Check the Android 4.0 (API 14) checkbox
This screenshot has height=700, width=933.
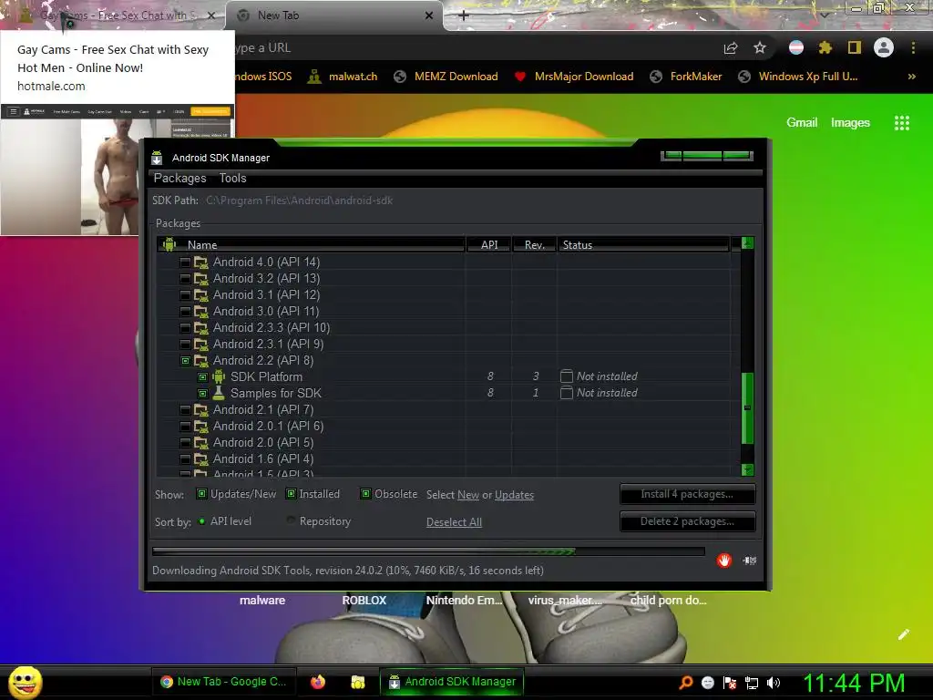pyautogui.click(x=185, y=262)
